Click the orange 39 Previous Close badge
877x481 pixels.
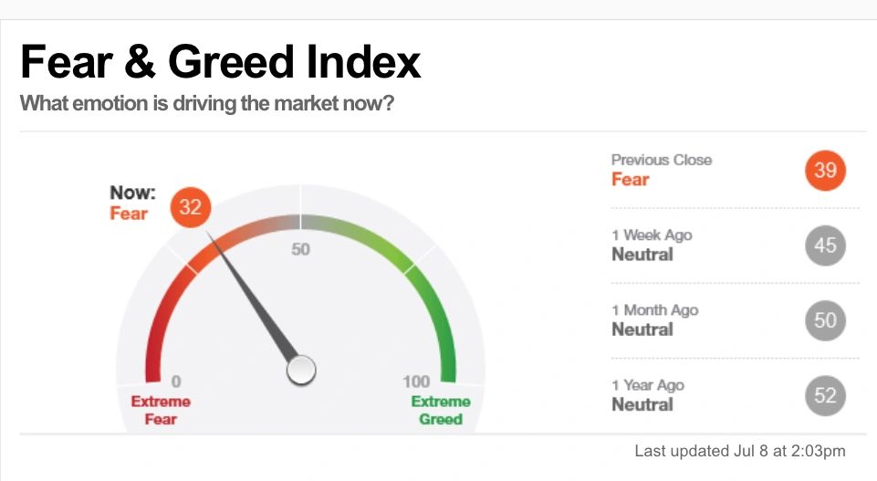tap(826, 171)
